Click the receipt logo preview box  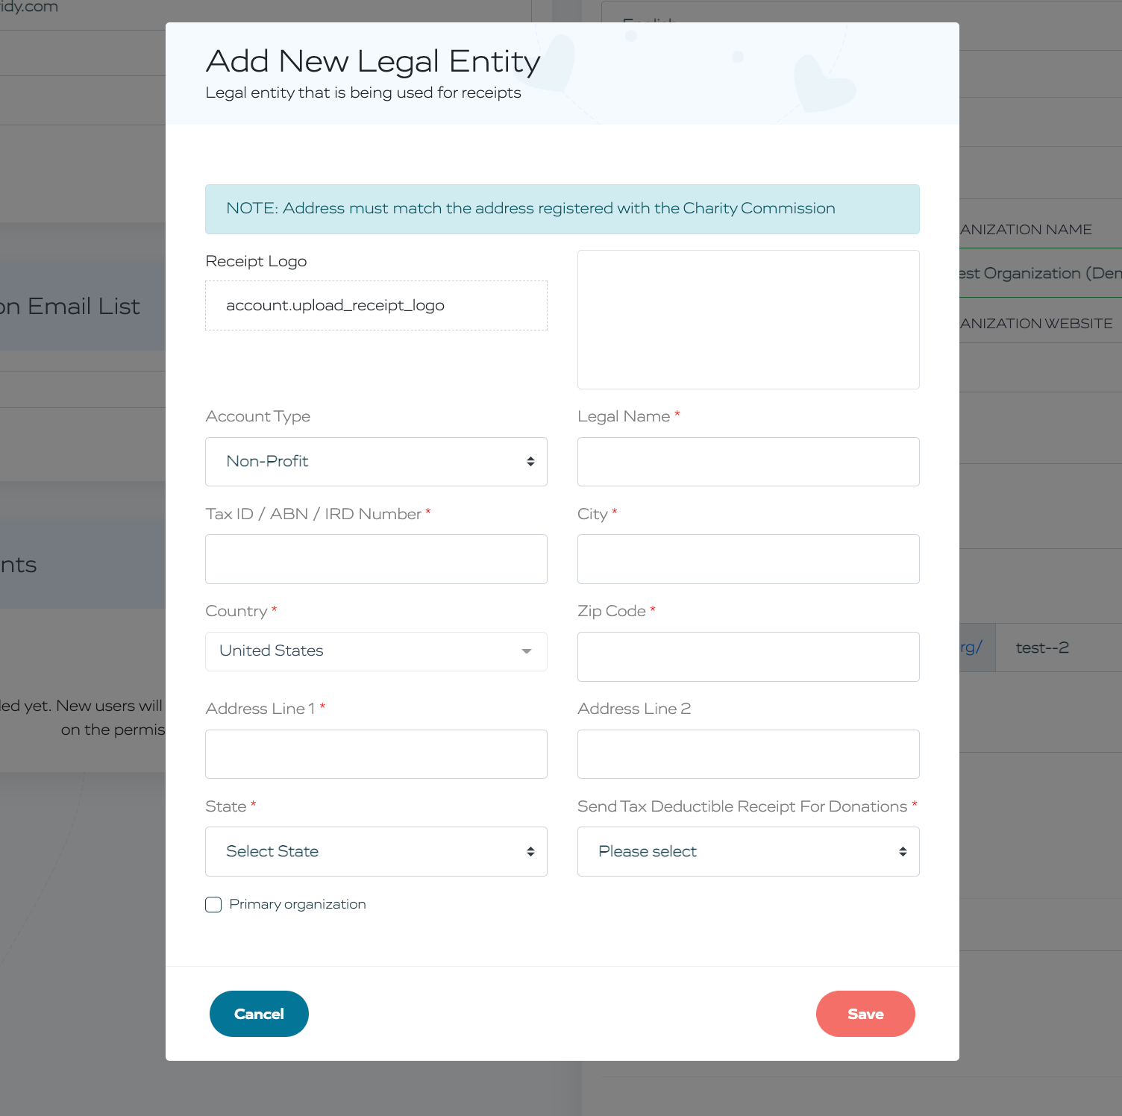(x=748, y=319)
